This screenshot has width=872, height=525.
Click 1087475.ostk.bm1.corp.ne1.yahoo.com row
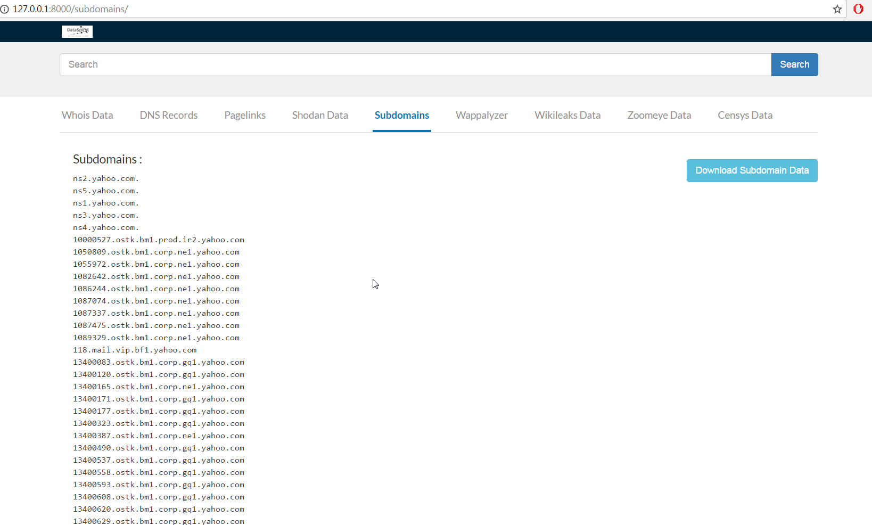point(157,325)
